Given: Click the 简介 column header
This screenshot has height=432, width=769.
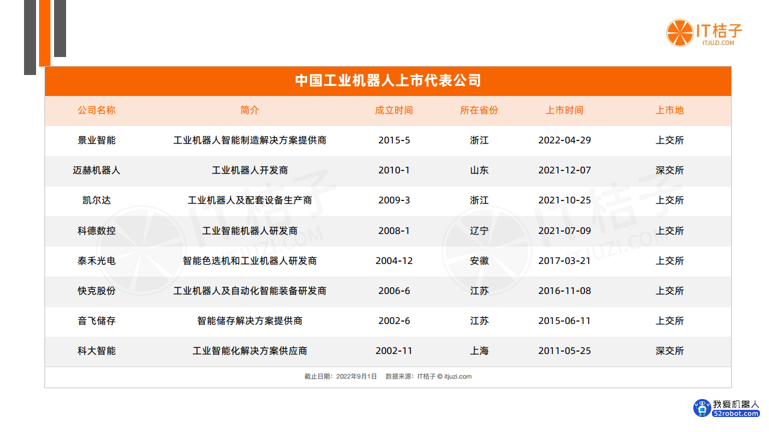Looking at the screenshot, I should coord(250,110).
